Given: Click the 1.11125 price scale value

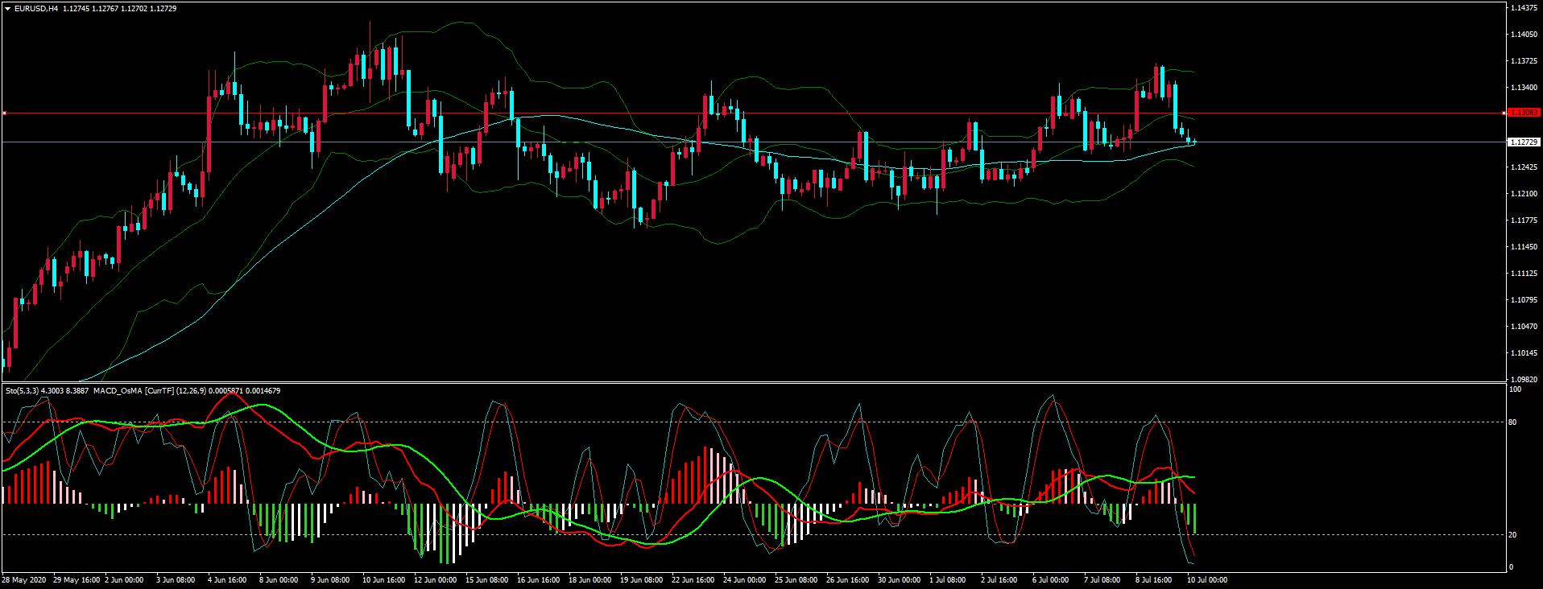Looking at the screenshot, I should point(1524,274).
